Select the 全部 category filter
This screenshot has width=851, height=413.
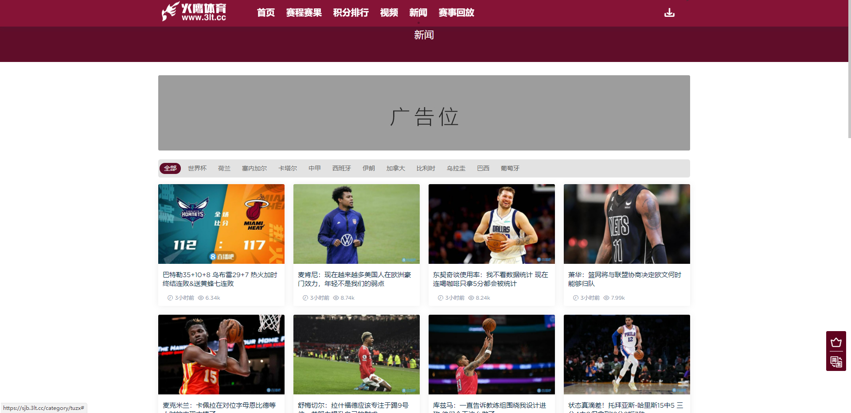click(x=170, y=168)
